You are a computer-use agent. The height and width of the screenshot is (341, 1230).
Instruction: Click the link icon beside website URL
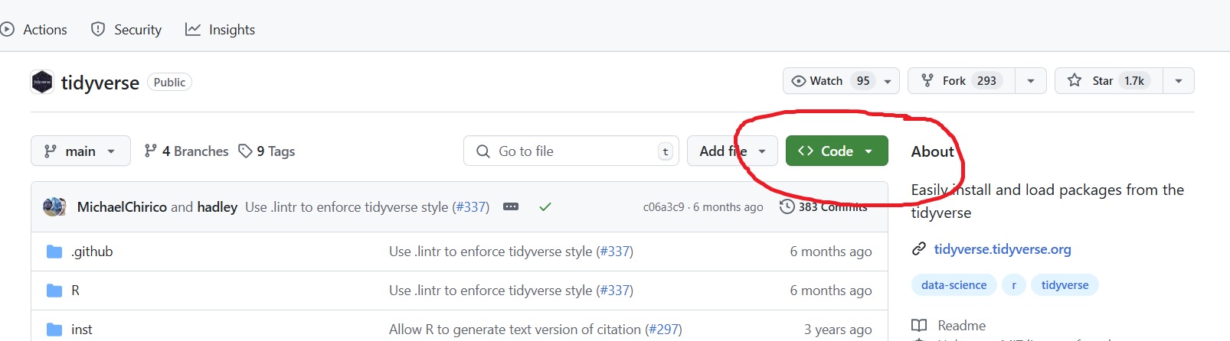click(x=919, y=249)
